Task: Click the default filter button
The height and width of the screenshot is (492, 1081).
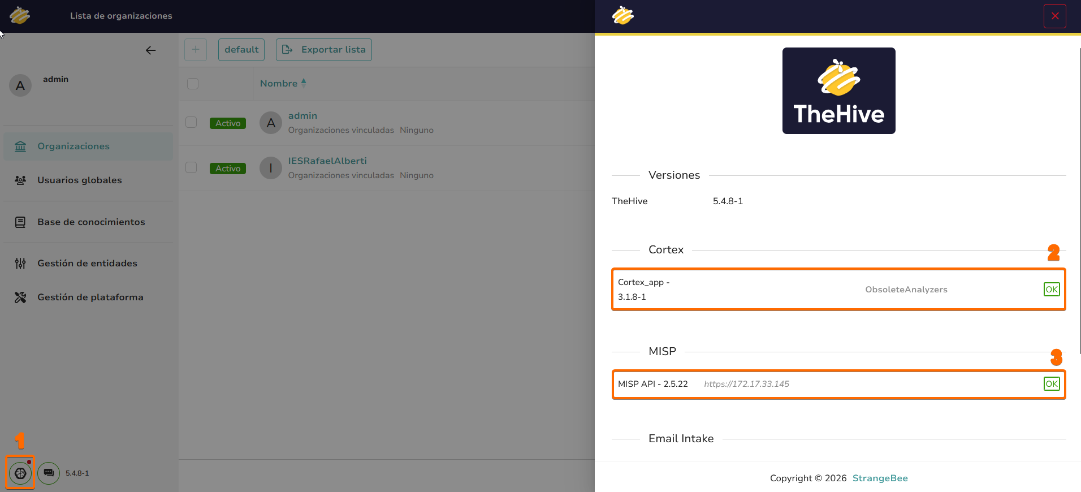Action: (241, 50)
